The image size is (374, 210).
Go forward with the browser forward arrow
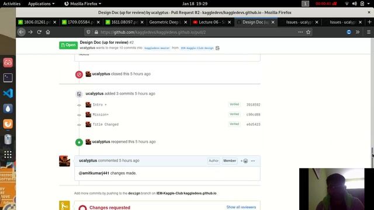click(x=30, y=32)
